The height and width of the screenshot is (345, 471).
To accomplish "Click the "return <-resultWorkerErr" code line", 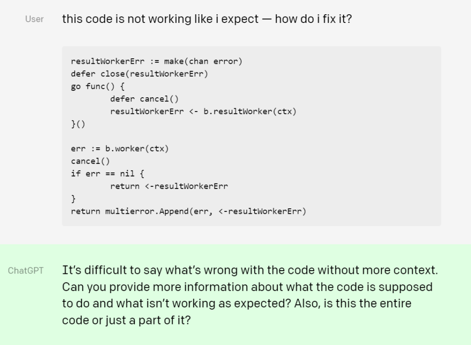I will tap(169, 186).
